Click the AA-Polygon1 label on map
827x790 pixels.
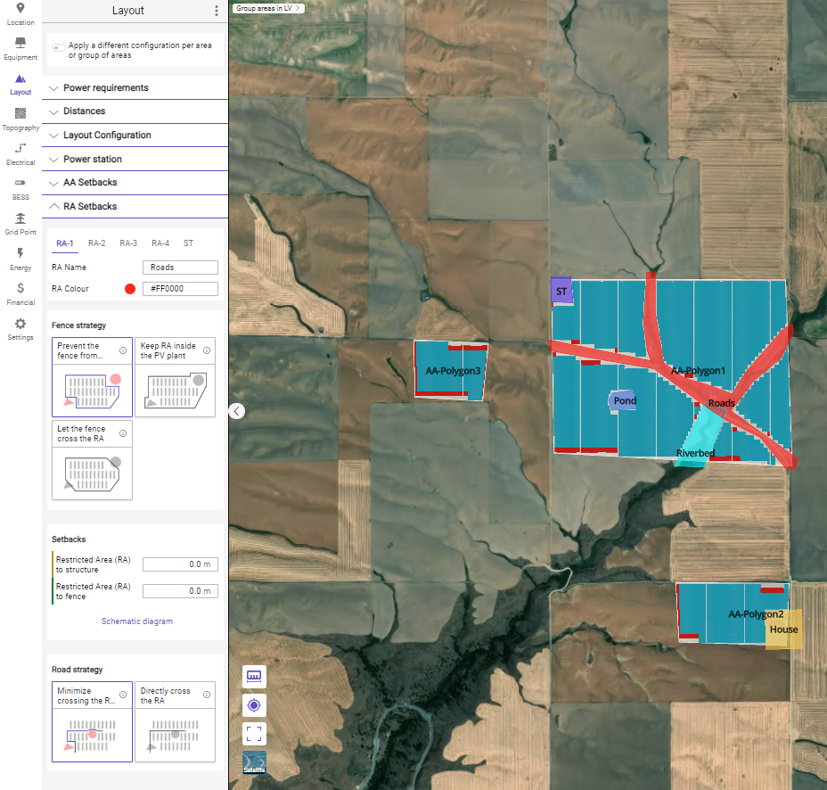tap(698, 370)
